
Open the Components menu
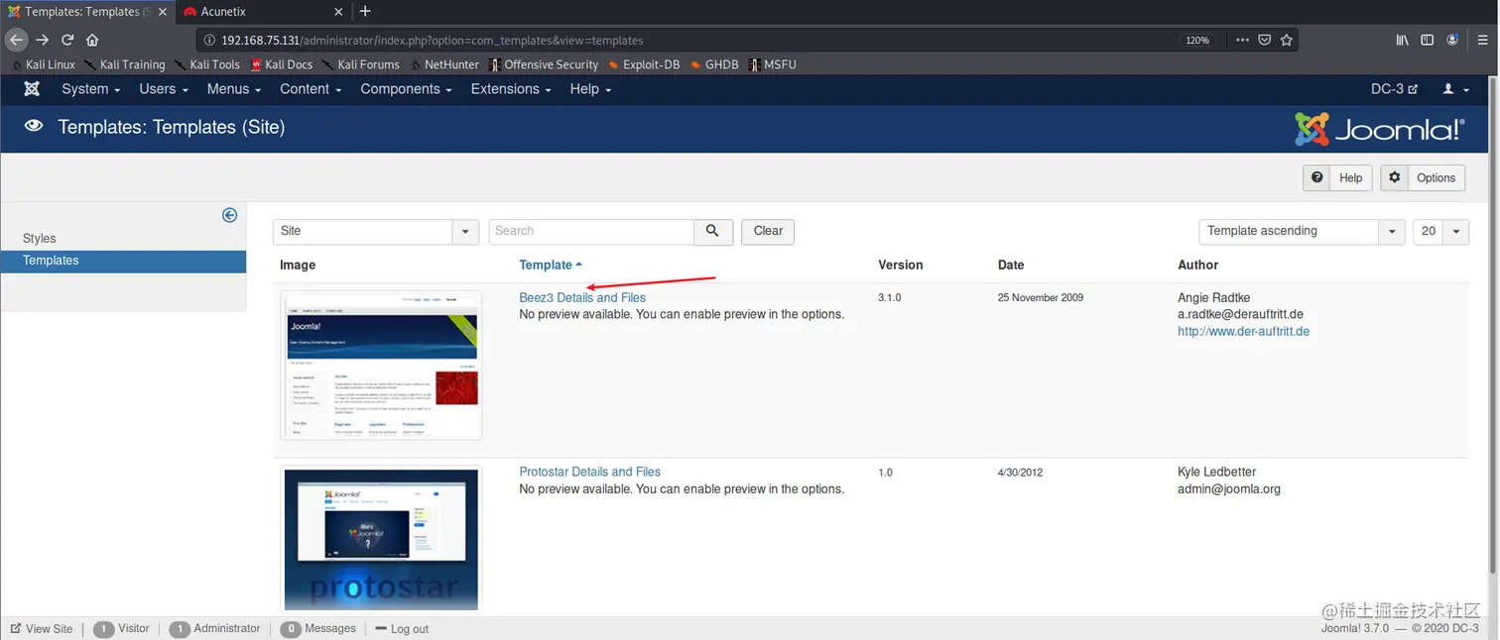tap(406, 89)
